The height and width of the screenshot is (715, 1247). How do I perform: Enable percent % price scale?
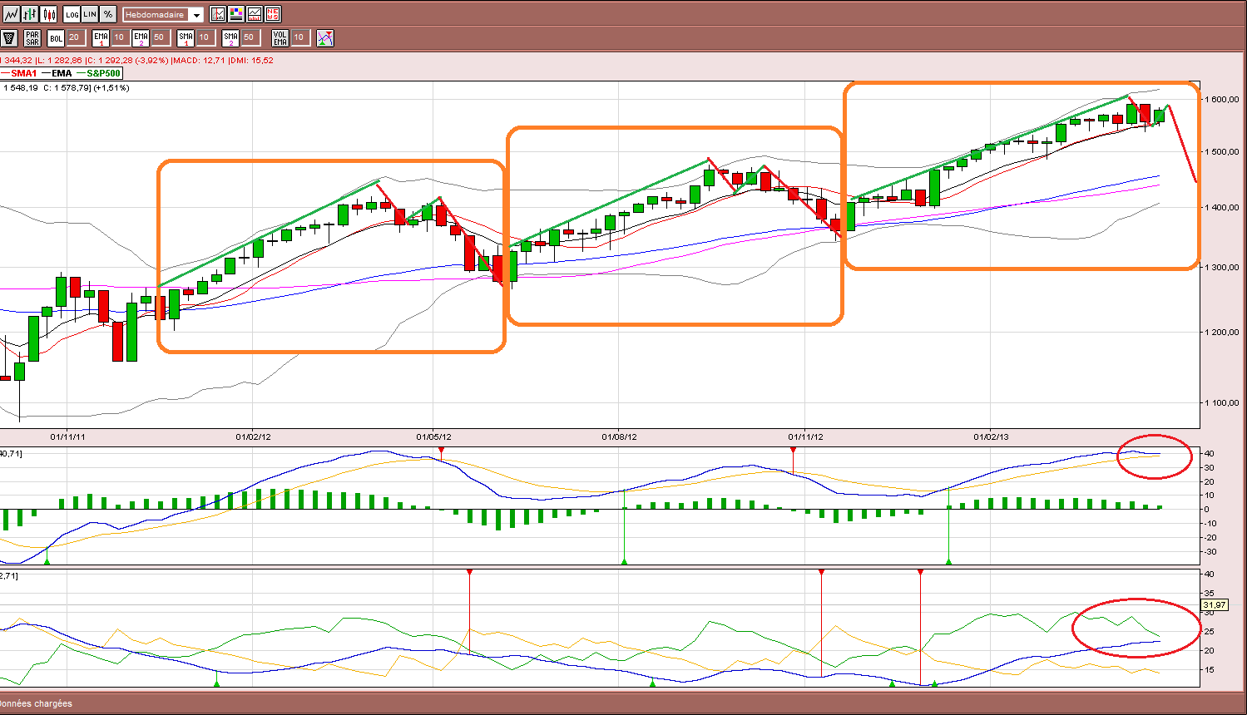pos(108,14)
